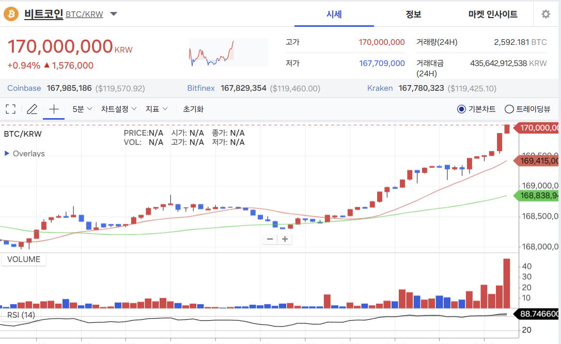Switch to the 마켓 인사이트 tab
This screenshot has width=561, height=344.
pos(493,14)
